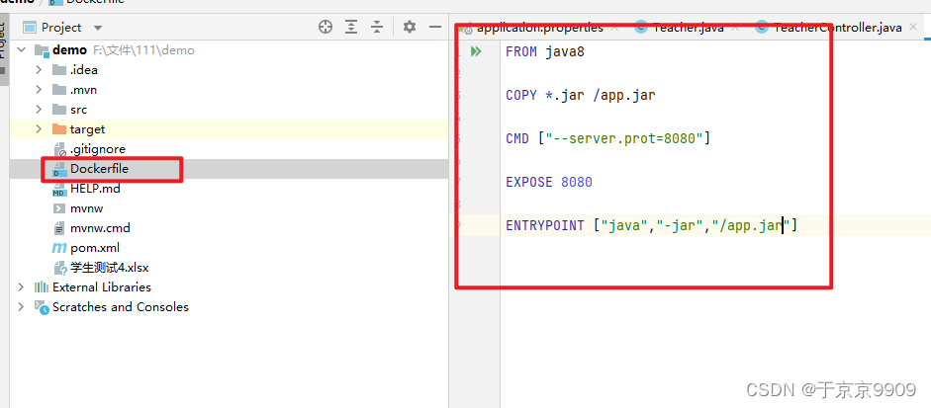The width and height of the screenshot is (931, 408).
Task: Expand the src folder
Action: [x=39, y=110]
